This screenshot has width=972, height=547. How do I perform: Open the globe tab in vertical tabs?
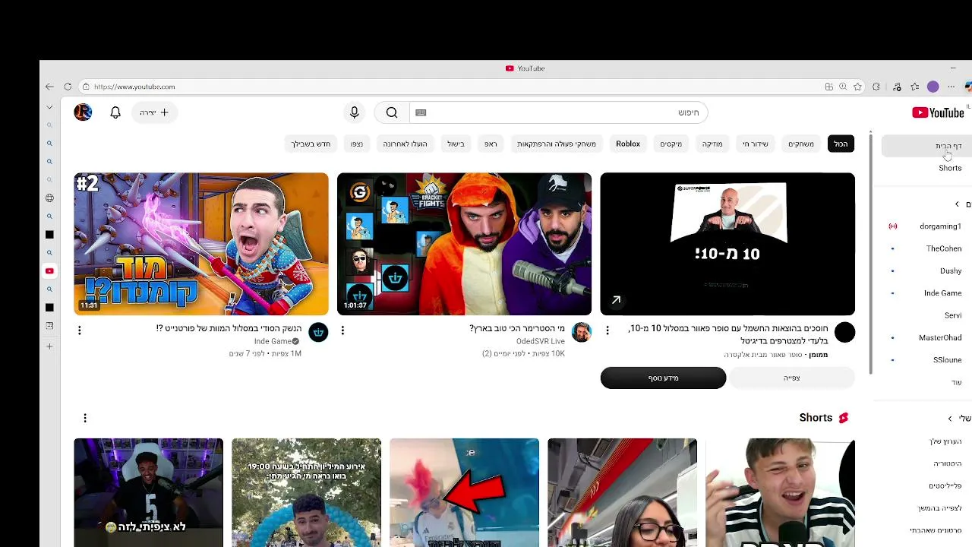click(x=49, y=198)
